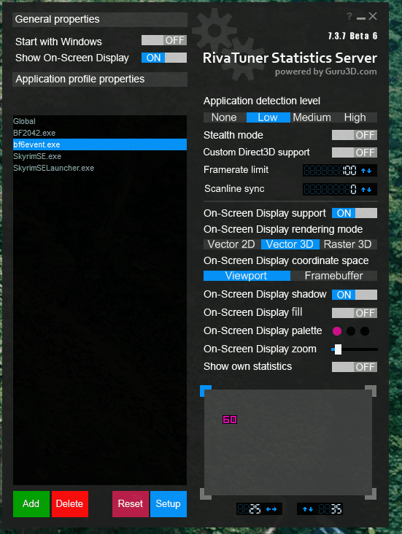Click the On-Screen Display zoom slider handle
The width and height of the screenshot is (402, 534).
point(338,349)
